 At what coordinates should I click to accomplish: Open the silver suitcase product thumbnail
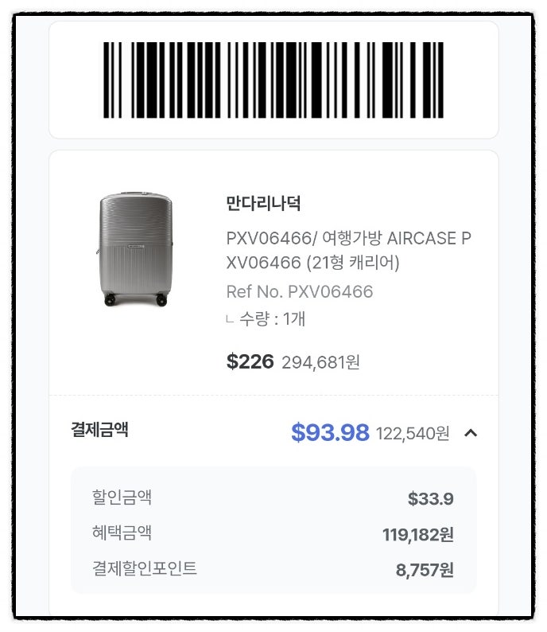tap(134, 248)
